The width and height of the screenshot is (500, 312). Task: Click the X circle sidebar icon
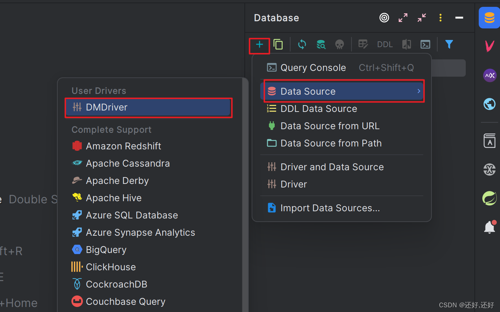point(490,169)
